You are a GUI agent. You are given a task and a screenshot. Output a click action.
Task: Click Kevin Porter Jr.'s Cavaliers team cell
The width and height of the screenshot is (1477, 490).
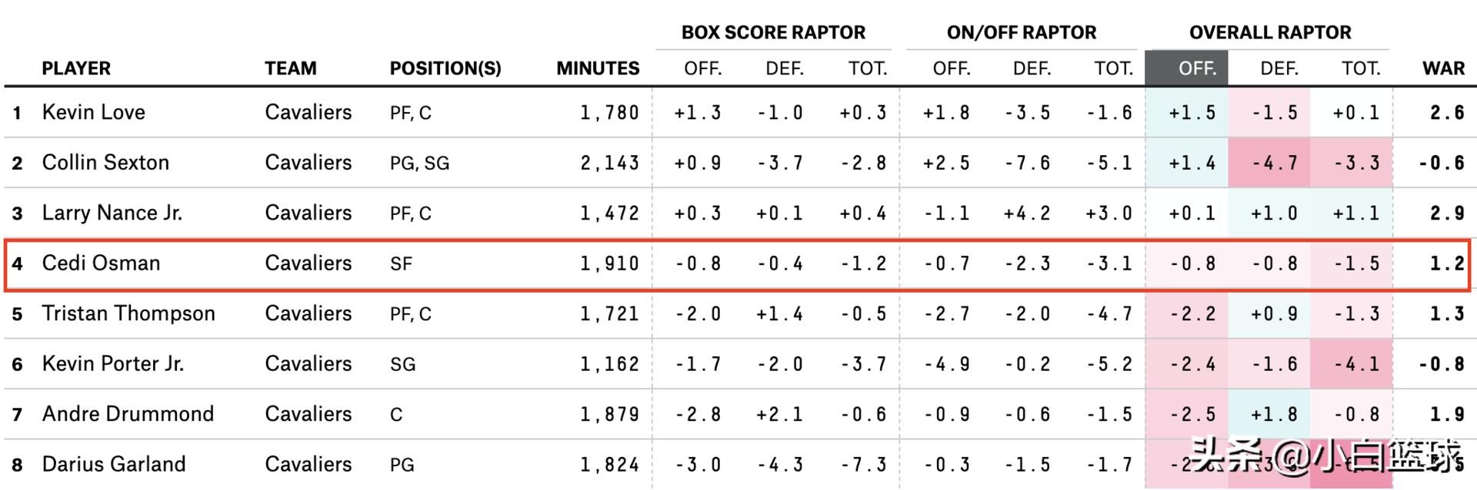(308, 363)
